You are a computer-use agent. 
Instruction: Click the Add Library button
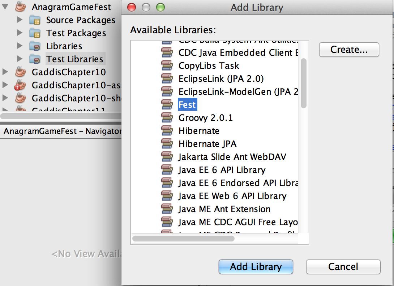coord(256,267)
